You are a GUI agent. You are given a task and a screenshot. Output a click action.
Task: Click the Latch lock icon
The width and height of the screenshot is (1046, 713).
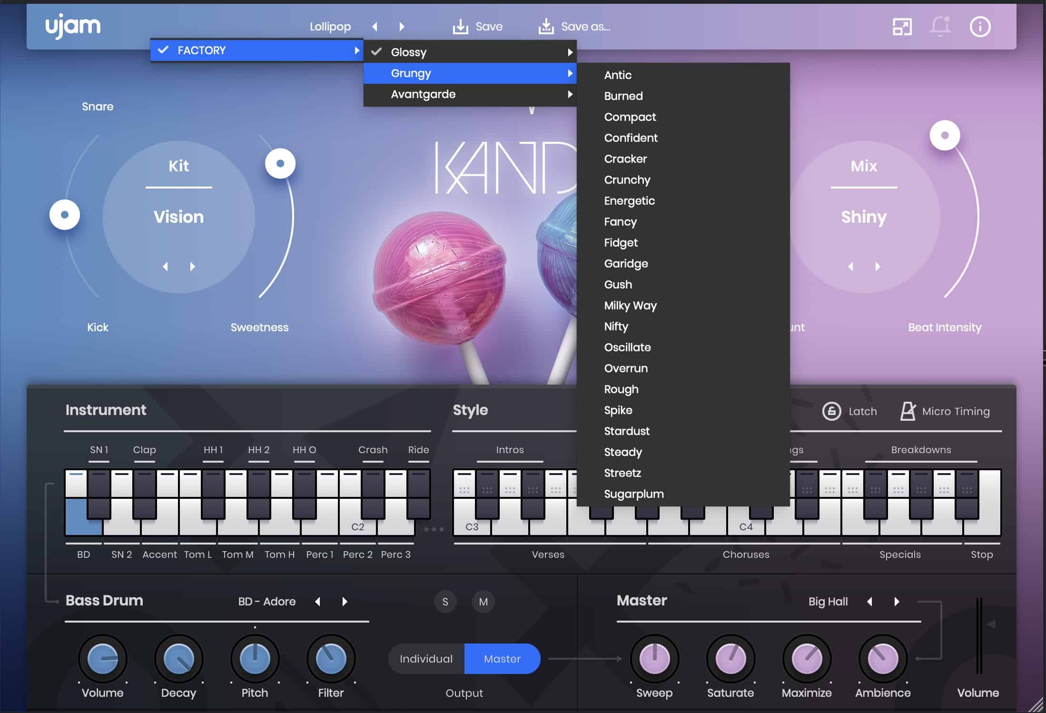coord(831,411)
